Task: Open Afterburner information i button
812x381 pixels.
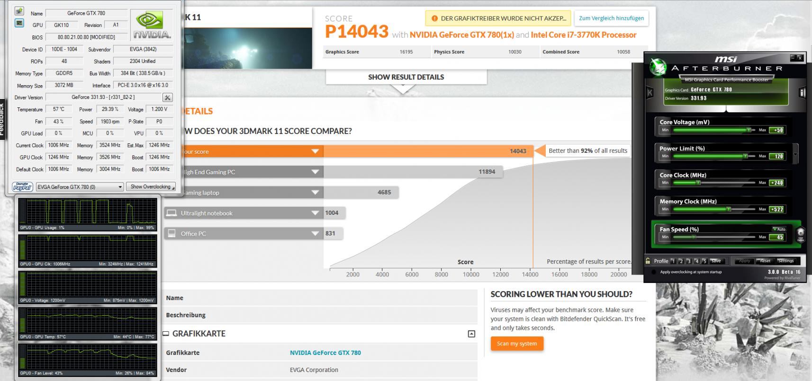Action: (x=802, y=93)
